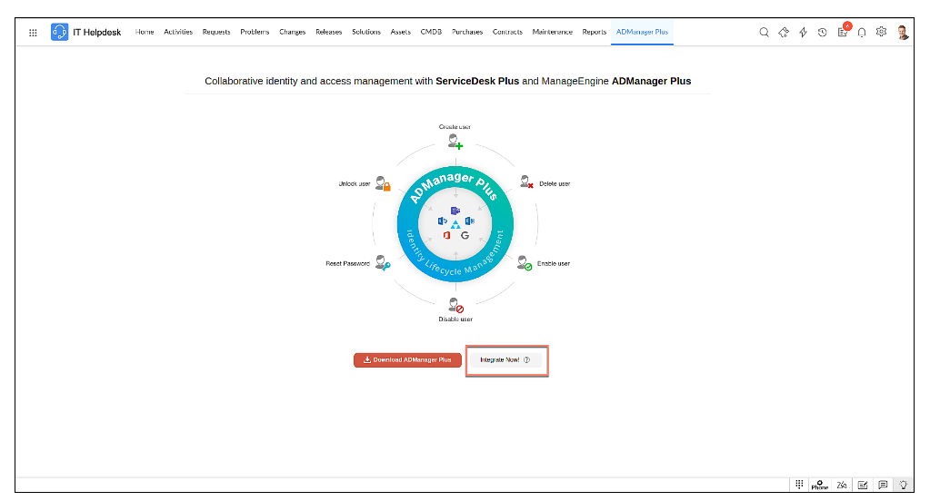Go to the Reports tab
940x501 pixels.
(x=595, y=32)
